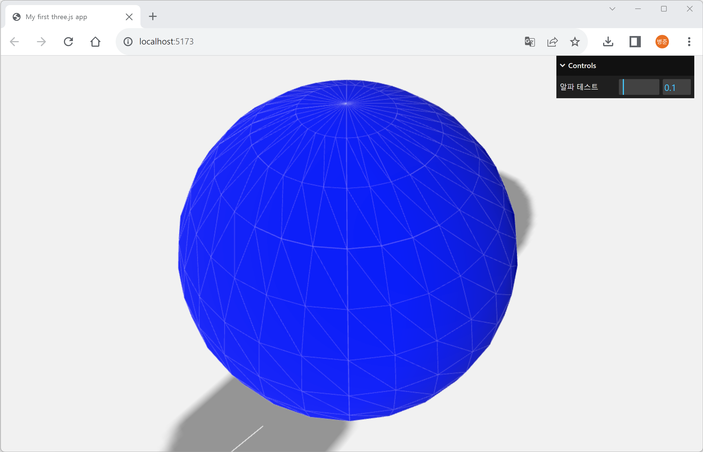Open Chrome three-dot menu
The width and height of the screenshot is (703, 452).
(689, 42)
